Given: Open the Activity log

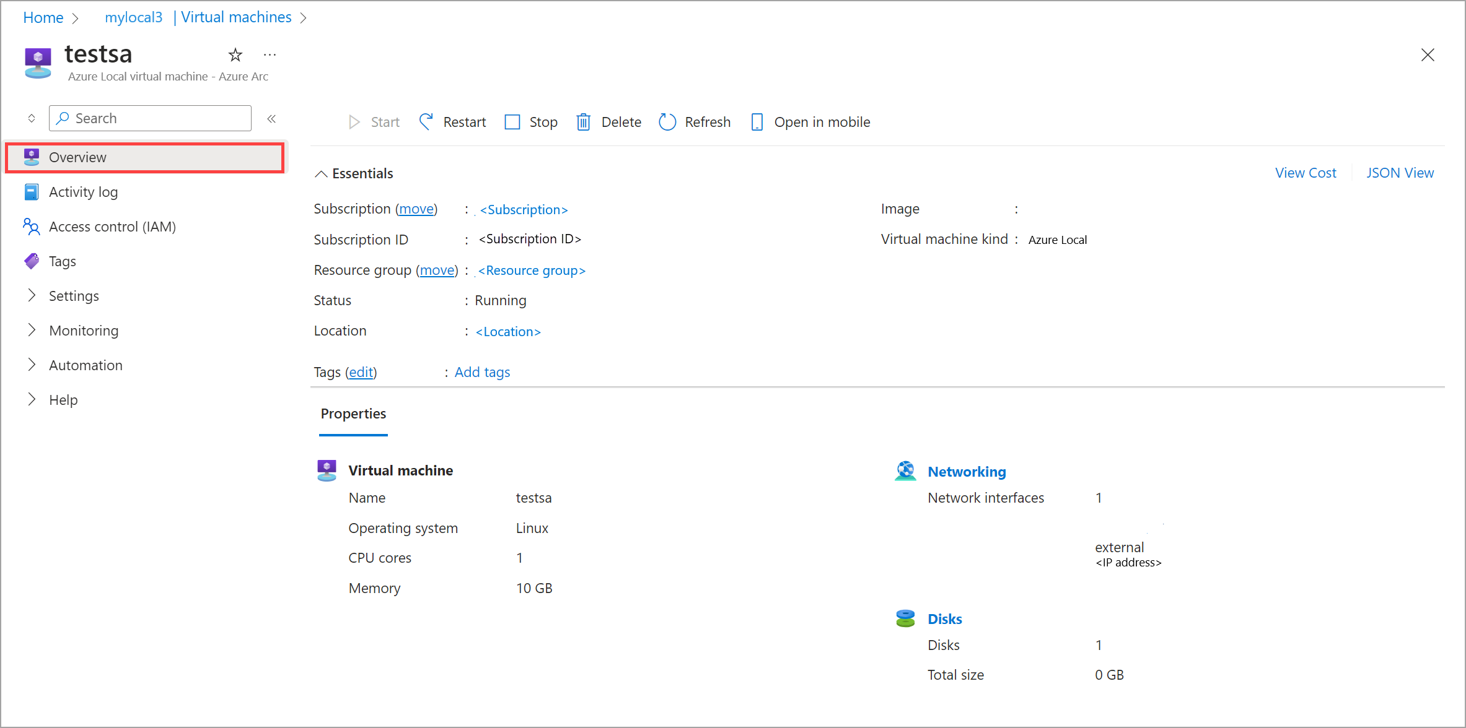Looking at the screenshot, I should pyautogui.click(x=83, y=192).
